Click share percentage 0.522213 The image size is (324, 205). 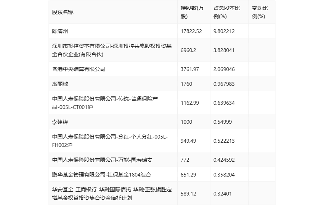(x=224, y=141)
